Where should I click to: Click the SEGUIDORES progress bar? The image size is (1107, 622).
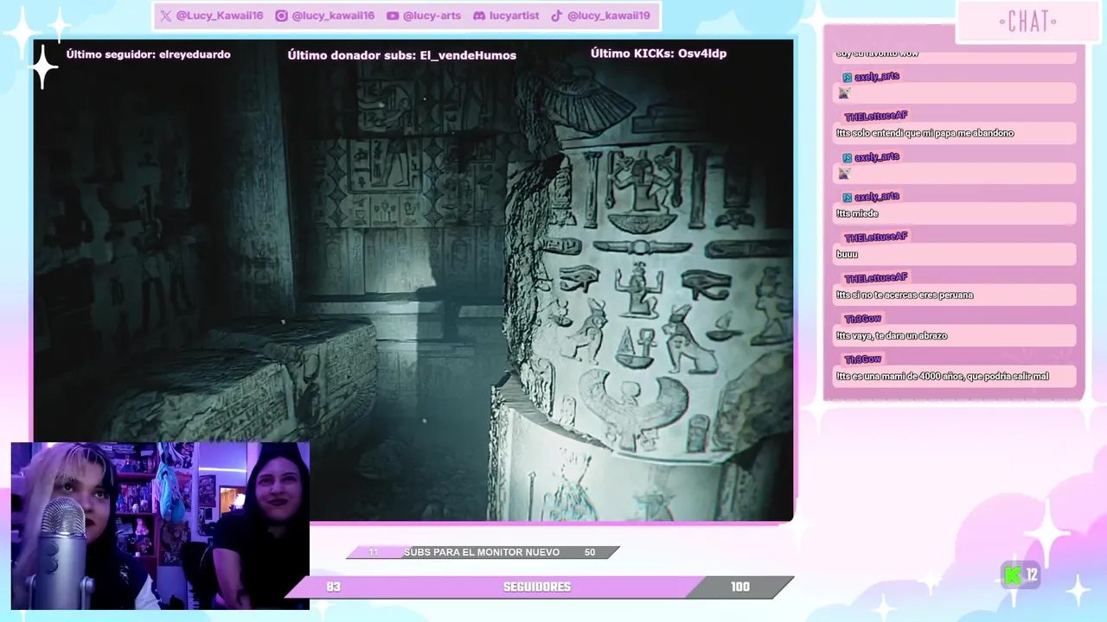click(x=539, y=587)
